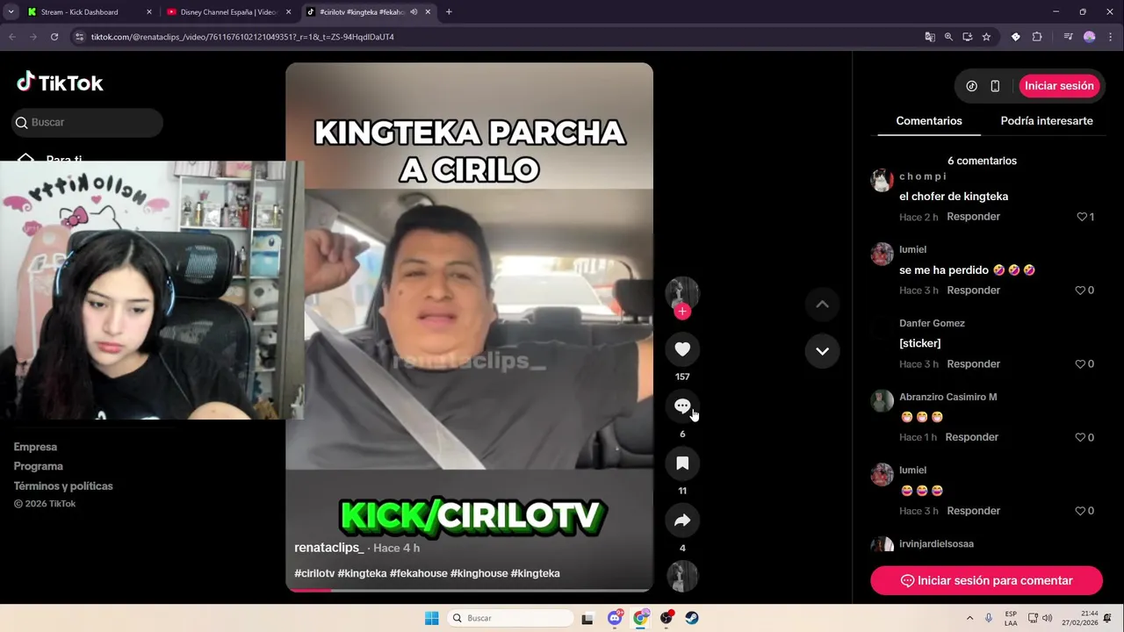The width and height of the screenshot is (1124, 632).
Task: Switch to the Disney Channel España tab
Action: [227, 12]
